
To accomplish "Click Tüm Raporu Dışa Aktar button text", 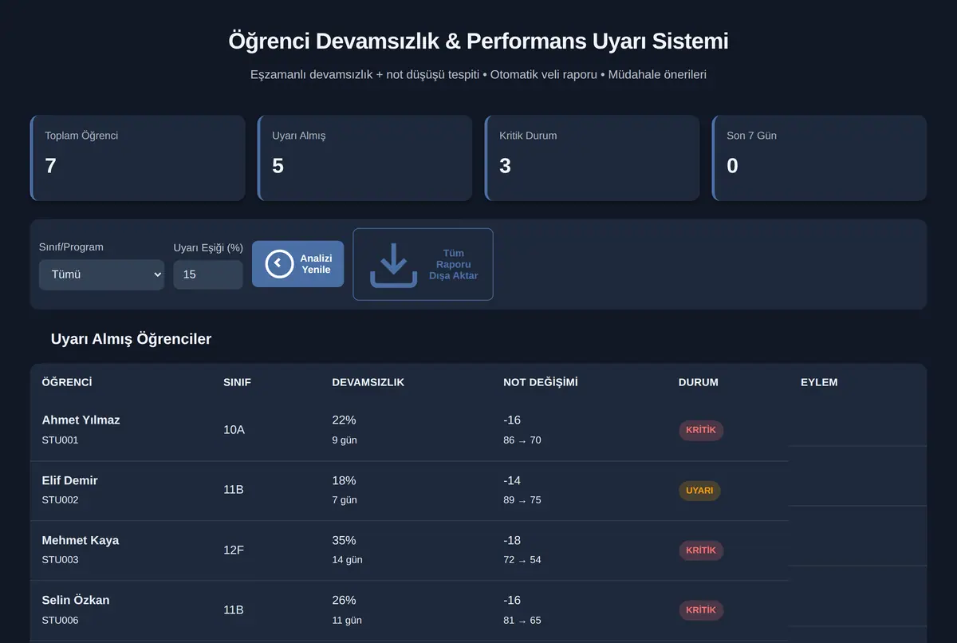I will point(454,265).
